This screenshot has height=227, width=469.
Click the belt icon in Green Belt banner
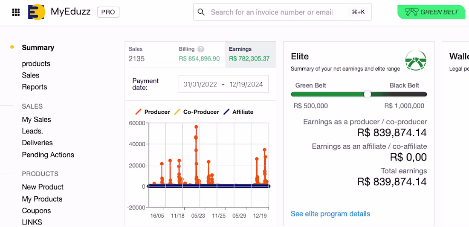(411, 12)
